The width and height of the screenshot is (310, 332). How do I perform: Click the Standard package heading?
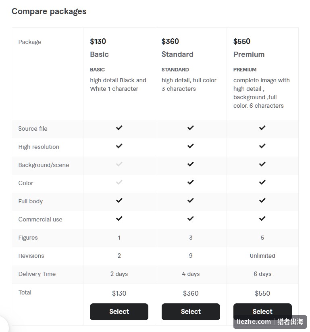coord(177,54)
